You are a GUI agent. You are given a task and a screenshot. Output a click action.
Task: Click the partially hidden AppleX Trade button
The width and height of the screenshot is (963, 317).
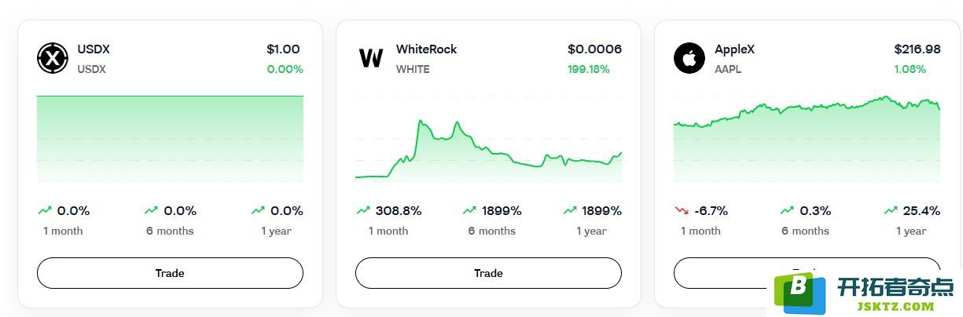click(x=719, y=272)
